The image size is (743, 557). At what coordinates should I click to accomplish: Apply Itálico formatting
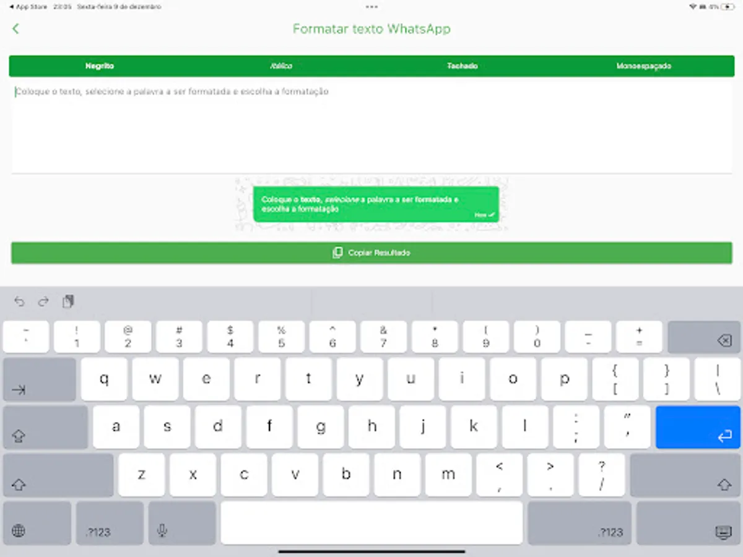(281, 66)
